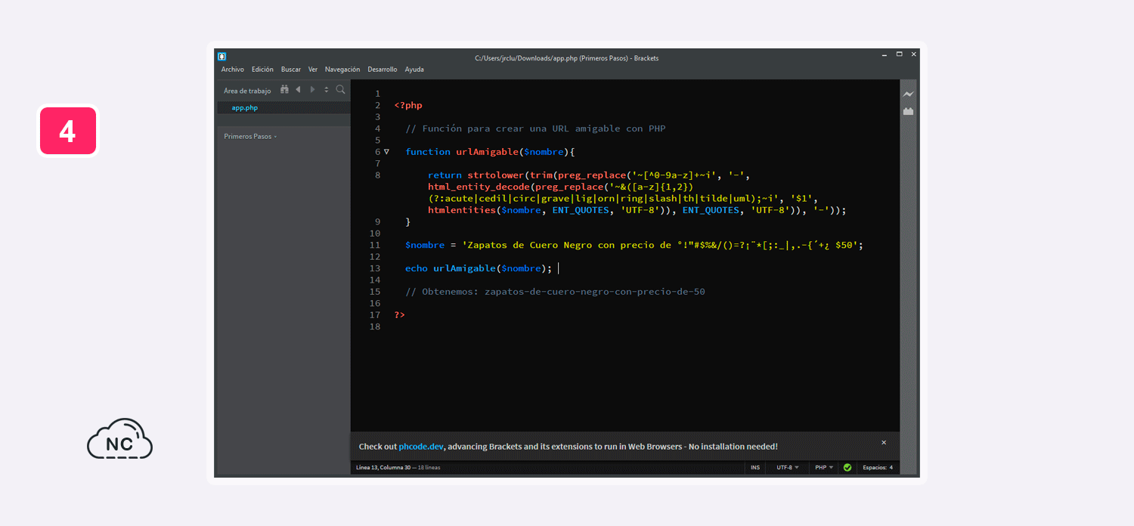Maximize the Brackets window
Viewport: 1134px width, 526px height.
(900, 54)
